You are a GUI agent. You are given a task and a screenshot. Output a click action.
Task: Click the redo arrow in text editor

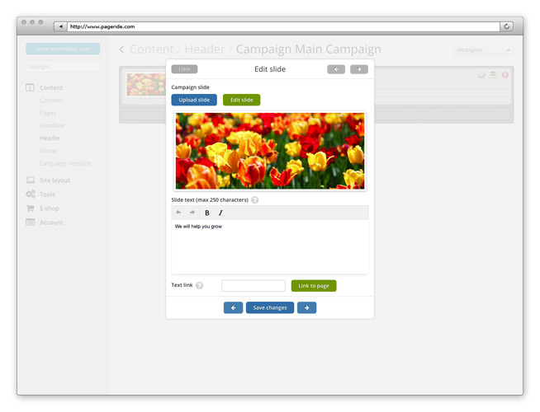pos(192,213)
